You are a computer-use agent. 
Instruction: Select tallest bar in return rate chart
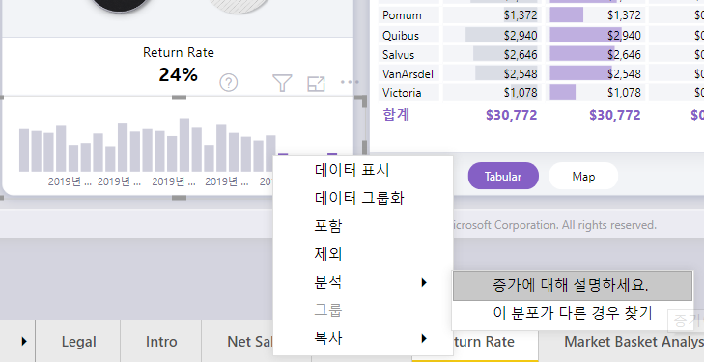(x=184, y=145)
